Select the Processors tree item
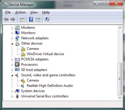Viewport: 125px width, 110px height. (x=29, y=65)
